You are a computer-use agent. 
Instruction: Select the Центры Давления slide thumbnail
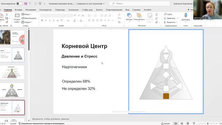(12, 90)
